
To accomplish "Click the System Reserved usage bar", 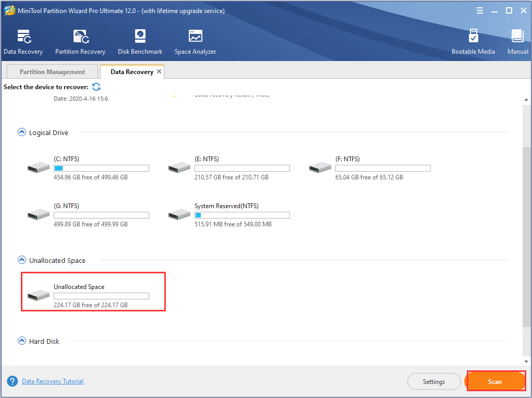I will click(x=242, y=215).
